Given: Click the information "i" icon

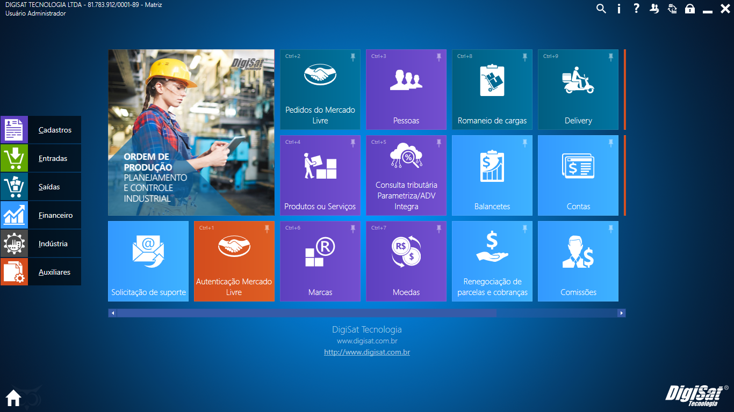Looking at the screenshot, I should 619,9.
